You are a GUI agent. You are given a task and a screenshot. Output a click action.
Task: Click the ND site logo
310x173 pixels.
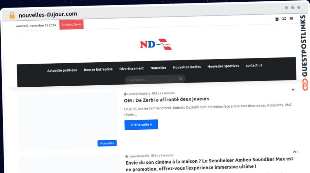pyautogui.click(x=156, y=44)
